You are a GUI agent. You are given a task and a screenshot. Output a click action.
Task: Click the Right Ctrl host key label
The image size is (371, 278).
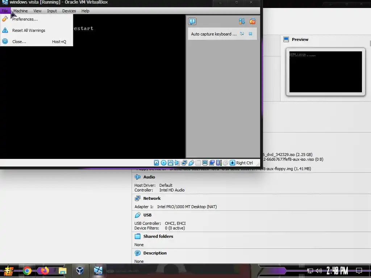point(245,163)
